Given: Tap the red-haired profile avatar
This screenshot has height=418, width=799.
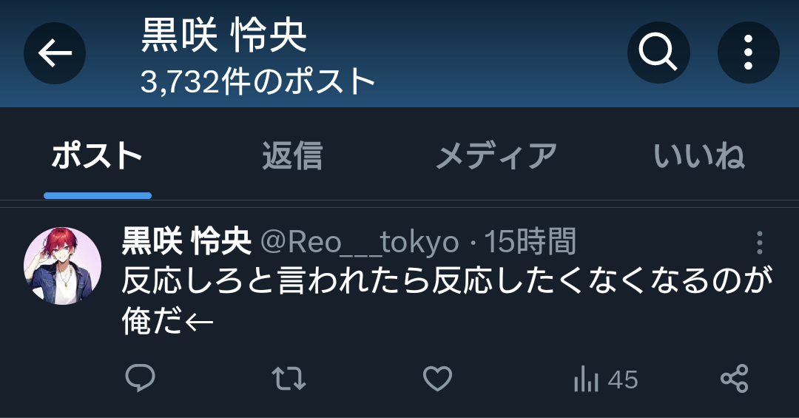Looking at the screenshot, I should (62, 266).
